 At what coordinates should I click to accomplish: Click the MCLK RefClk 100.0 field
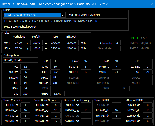pos(37,43)
